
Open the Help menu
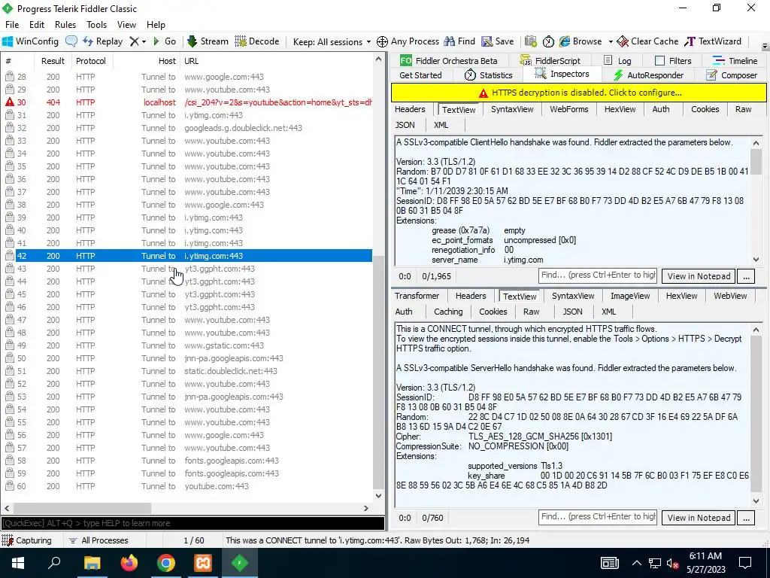[156, 25]
